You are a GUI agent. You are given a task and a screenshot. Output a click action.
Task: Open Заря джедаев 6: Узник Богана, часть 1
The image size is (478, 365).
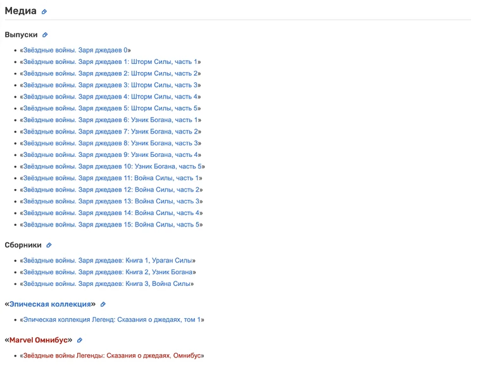[x=111, y=120]
